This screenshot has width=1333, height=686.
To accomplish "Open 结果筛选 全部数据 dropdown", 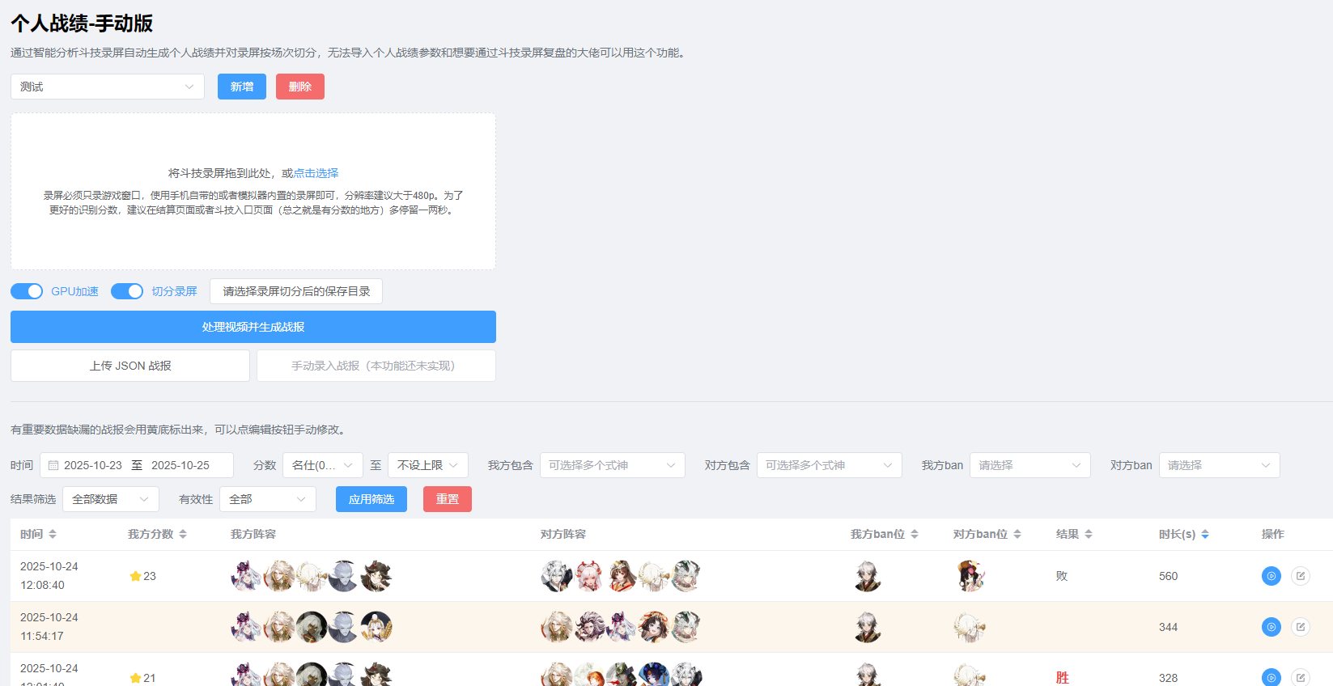I will 111,499.
